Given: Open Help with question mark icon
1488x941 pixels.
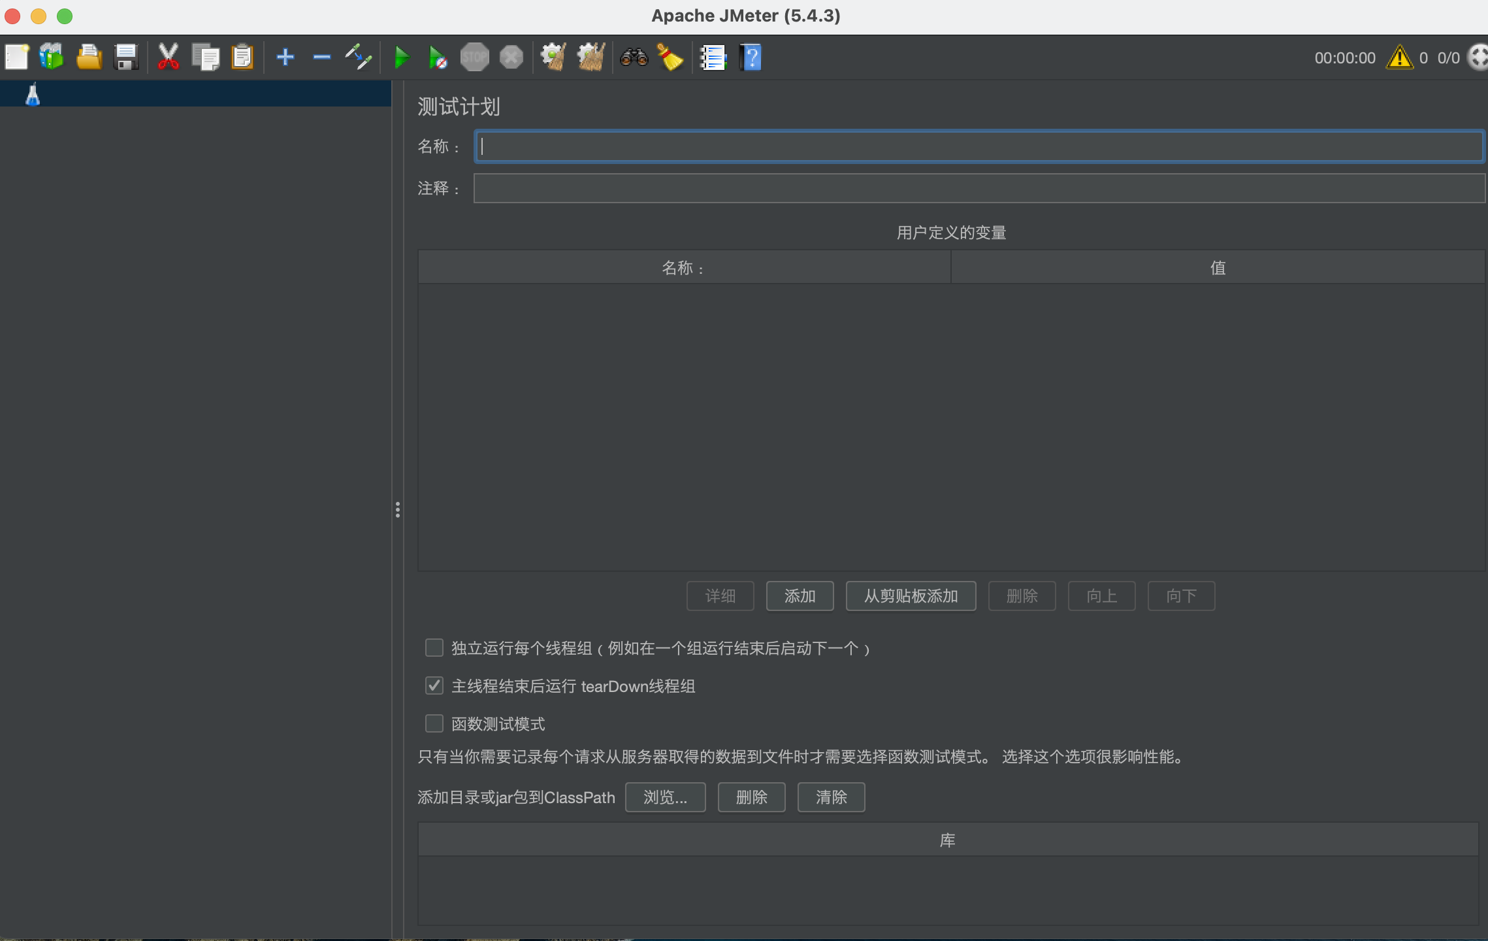Looking at the screenshot, I should point(751,58).
